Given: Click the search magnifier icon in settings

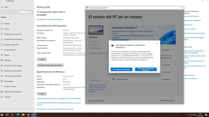Looking at the screenshot, I should pyautogui.click(x=31, y=12).
